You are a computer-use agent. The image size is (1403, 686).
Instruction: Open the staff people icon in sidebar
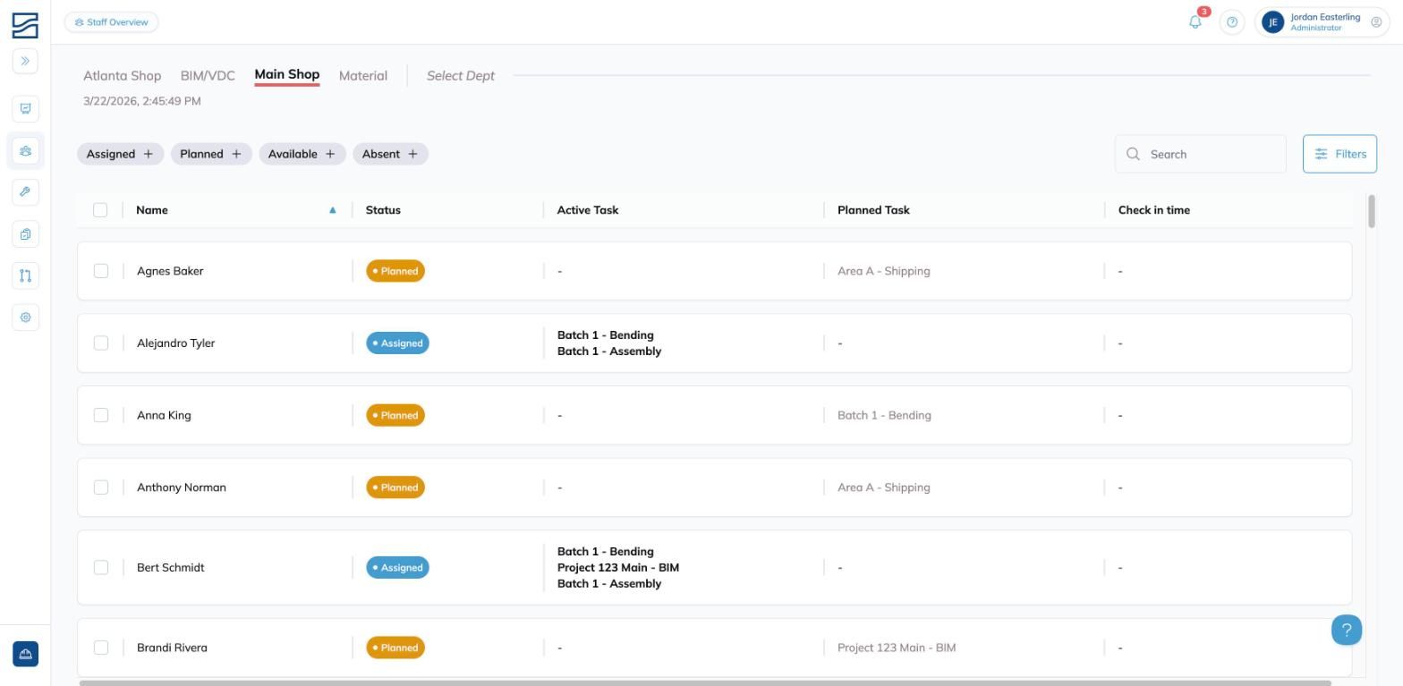[25, 150]
